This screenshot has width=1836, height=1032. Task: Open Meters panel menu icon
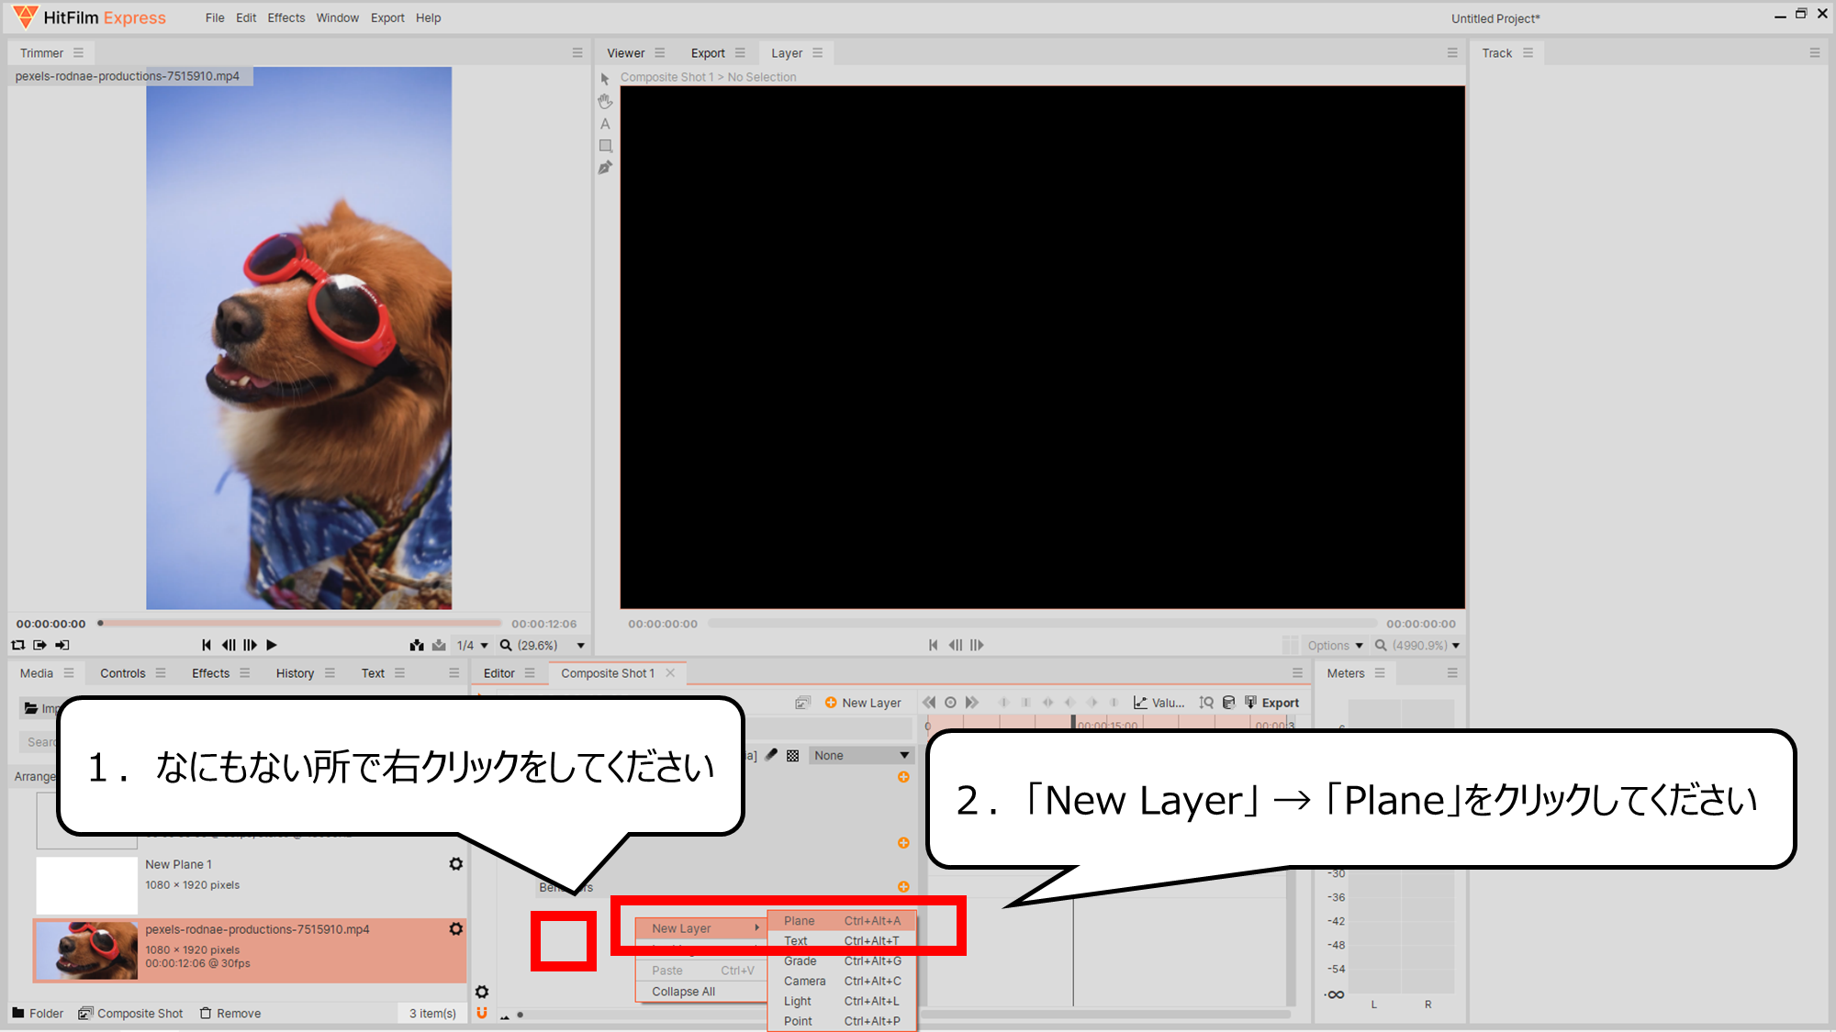(1380, 672)
